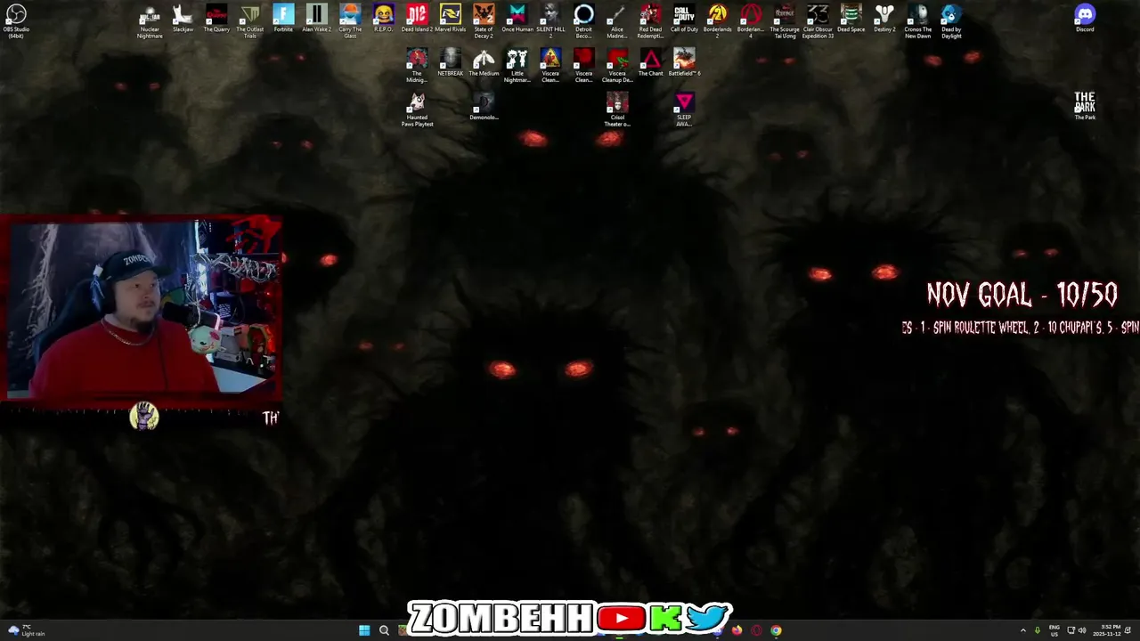This screenshot has height=641, width=1140.
Task: Select the Slackjaw desktop icon
Action: 183,19
